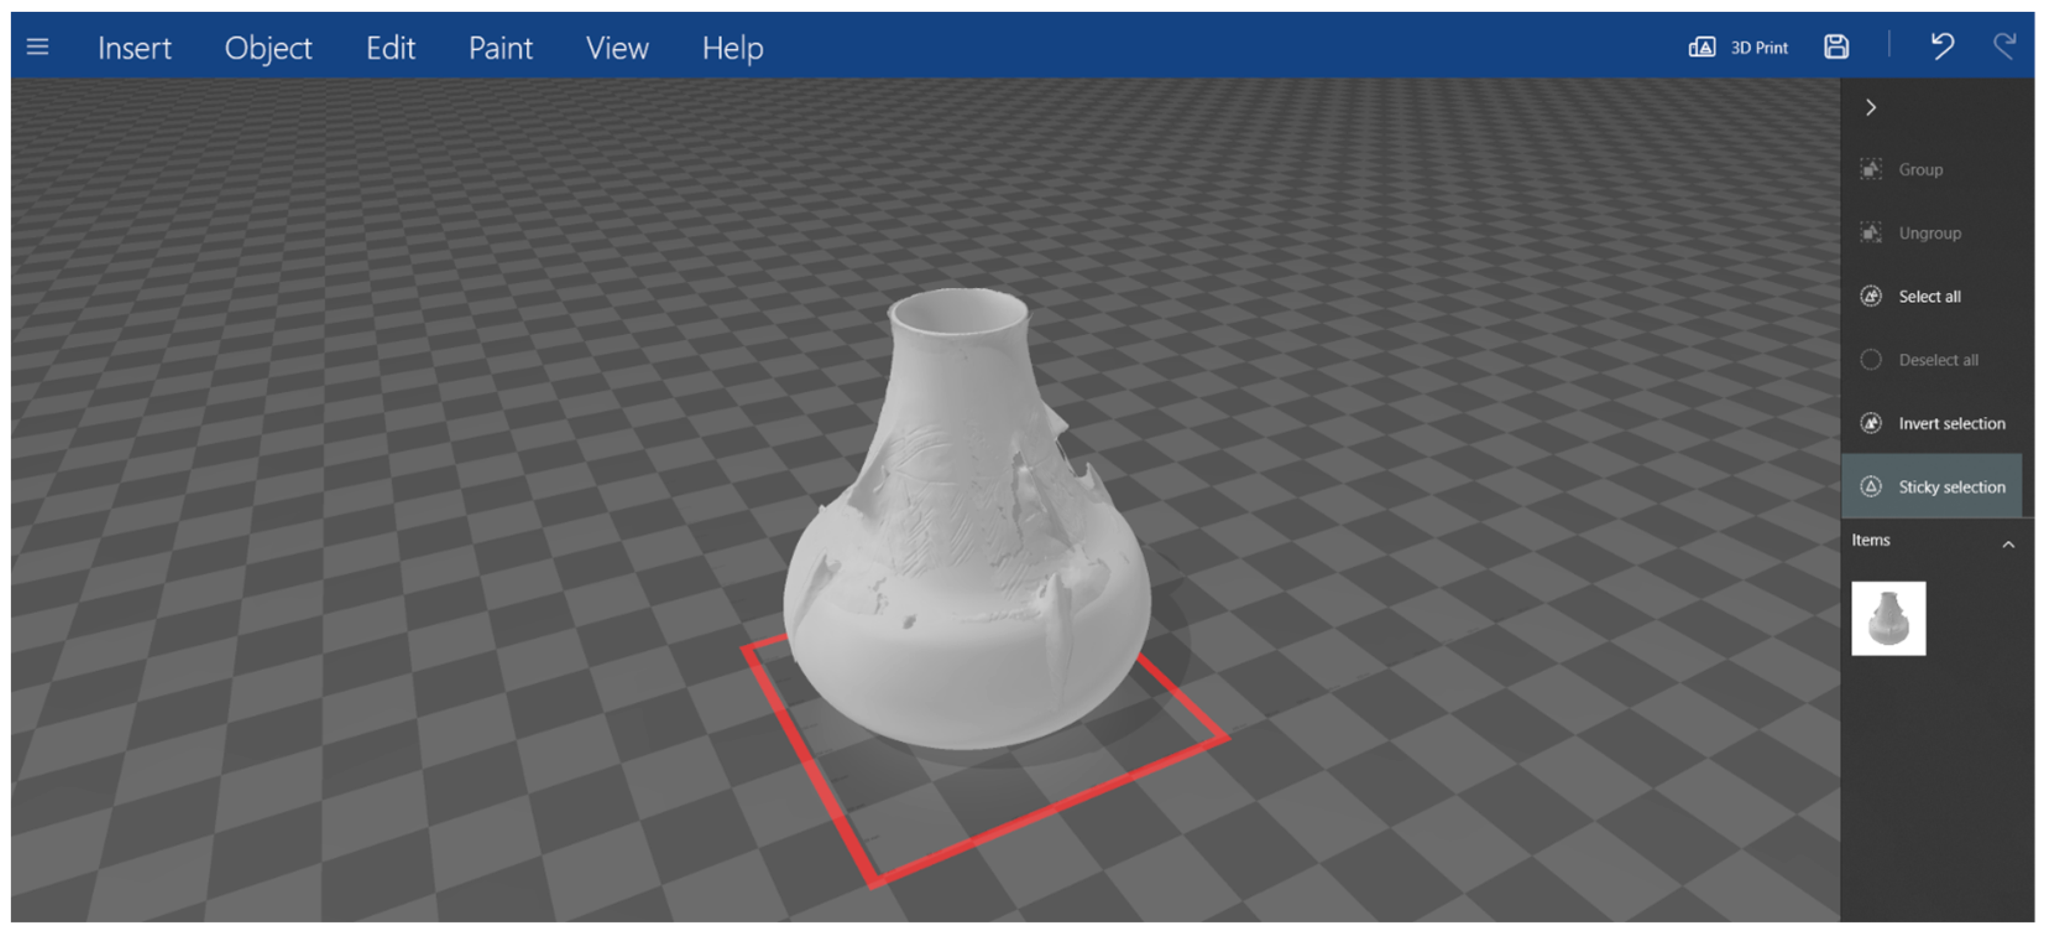This screenshot has width=2049, height=938.
Task: Collapse the Items section
Action: click(2008, 545)
